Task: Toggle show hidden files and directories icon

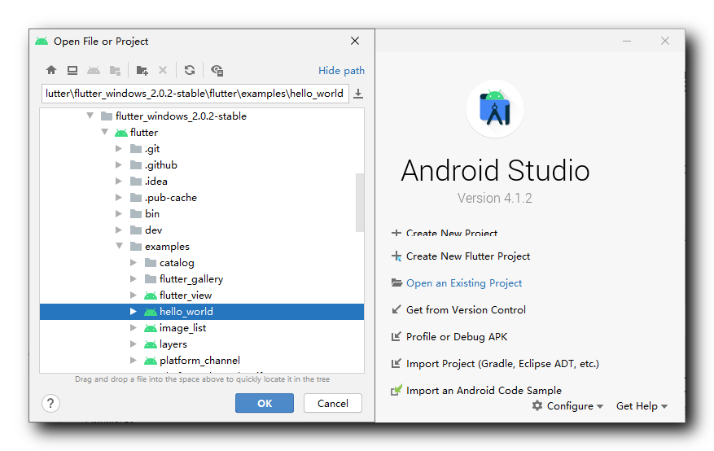Action: tap(217, 70)
